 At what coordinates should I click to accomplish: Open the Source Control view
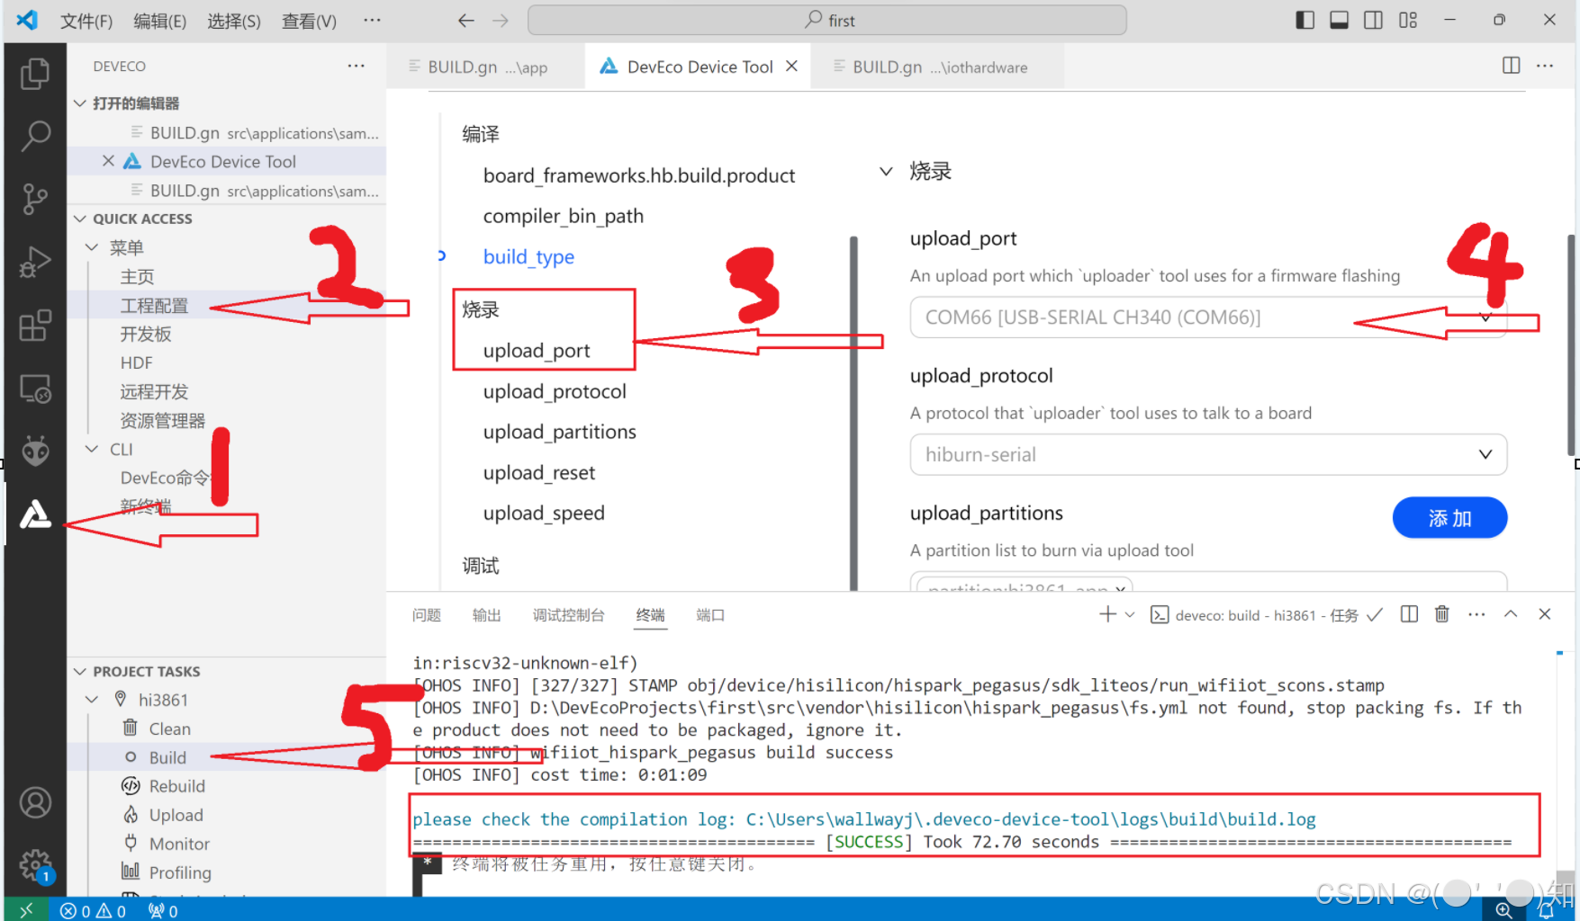[35, 199]
